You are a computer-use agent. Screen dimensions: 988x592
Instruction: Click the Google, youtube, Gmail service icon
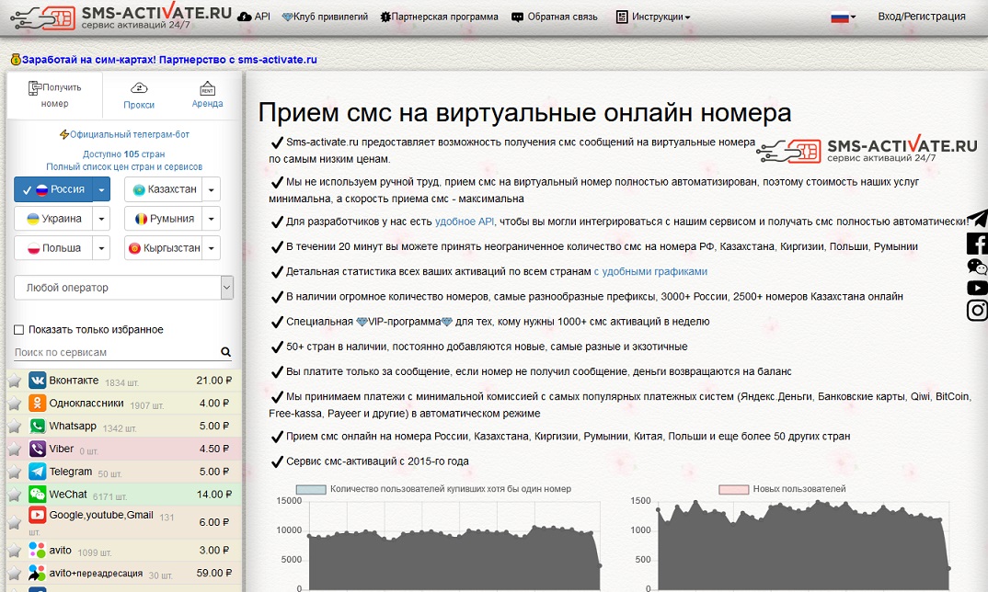click(x=37, y=515)
